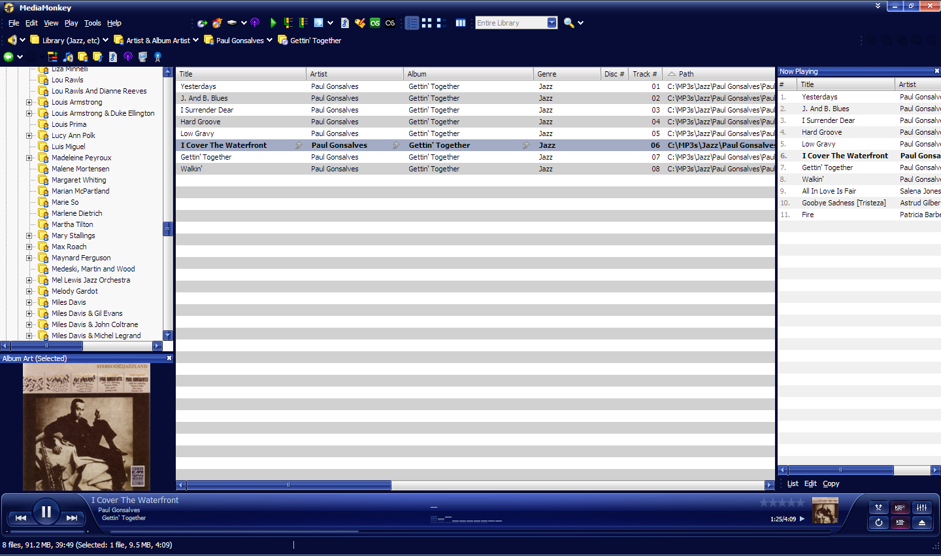Click the auto-tag icon beside the Last.fm icons
The width and height of the screenshot is (941, 556).
pos(360,23)
